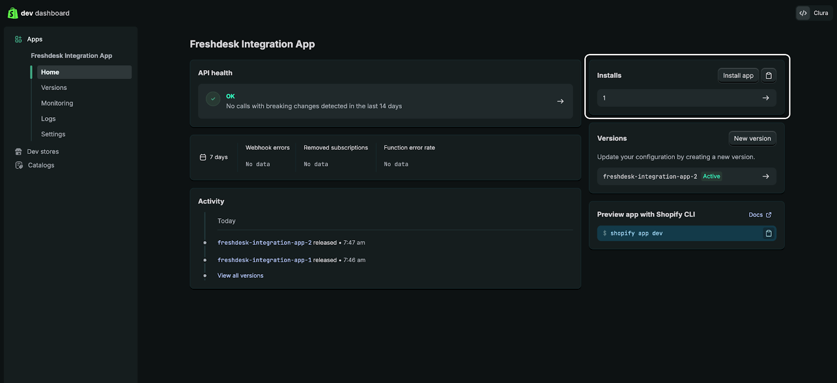Click the Apps grid icon in sidebar

[x=18, y=39]
